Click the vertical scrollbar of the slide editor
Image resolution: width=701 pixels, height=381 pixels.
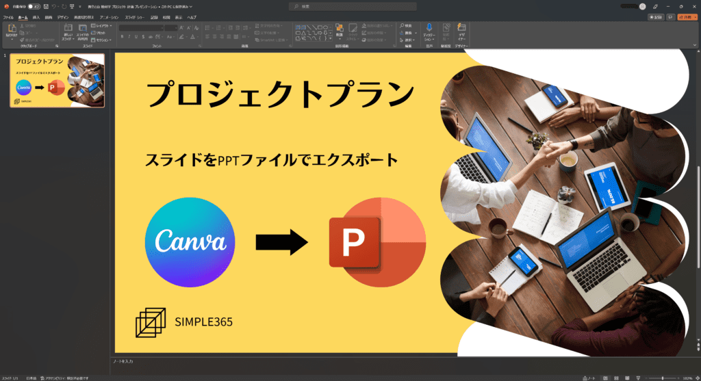pos(698,217)
